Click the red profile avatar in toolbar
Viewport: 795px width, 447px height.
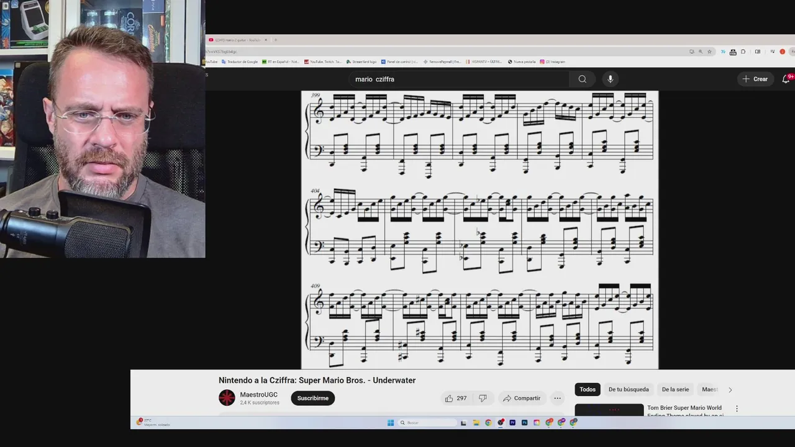783,52
